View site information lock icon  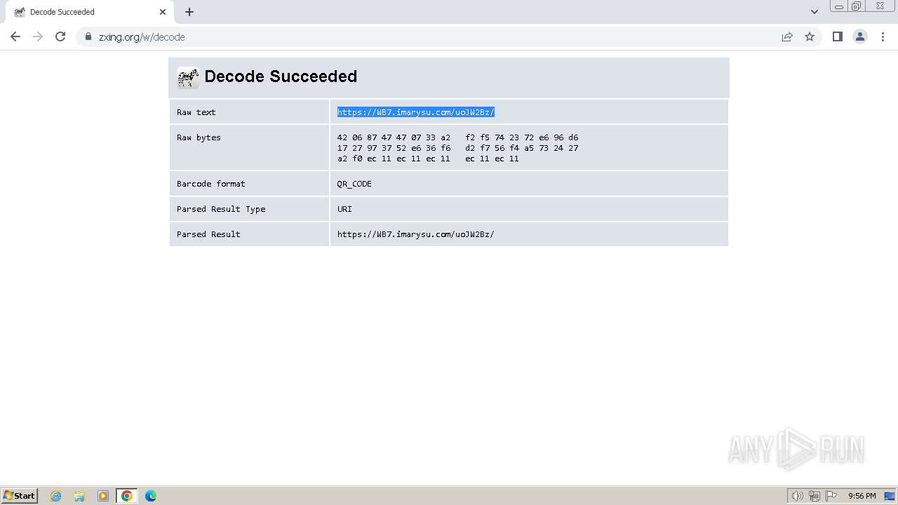coord(88,36)
